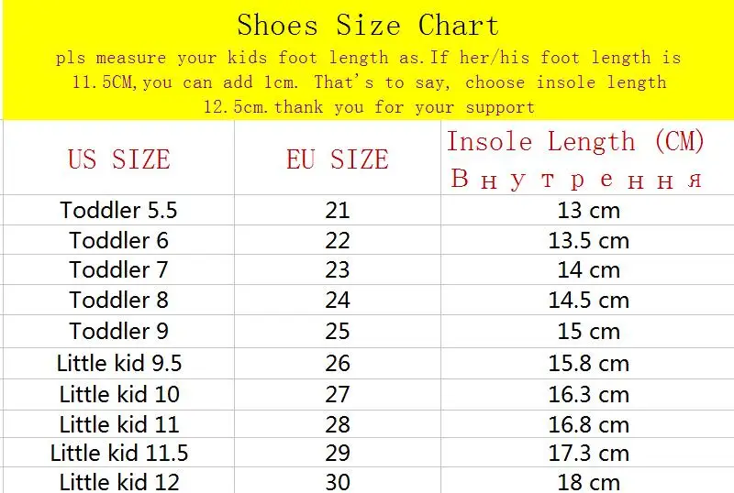Click the Shoes Size Chart title
Image resolution: width=734 pixels, height=493 pixels.
pyautogui.click(x=368, y=25)
